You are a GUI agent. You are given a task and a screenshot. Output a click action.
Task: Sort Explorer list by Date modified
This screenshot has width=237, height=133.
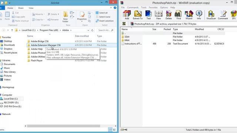(82, 36)
